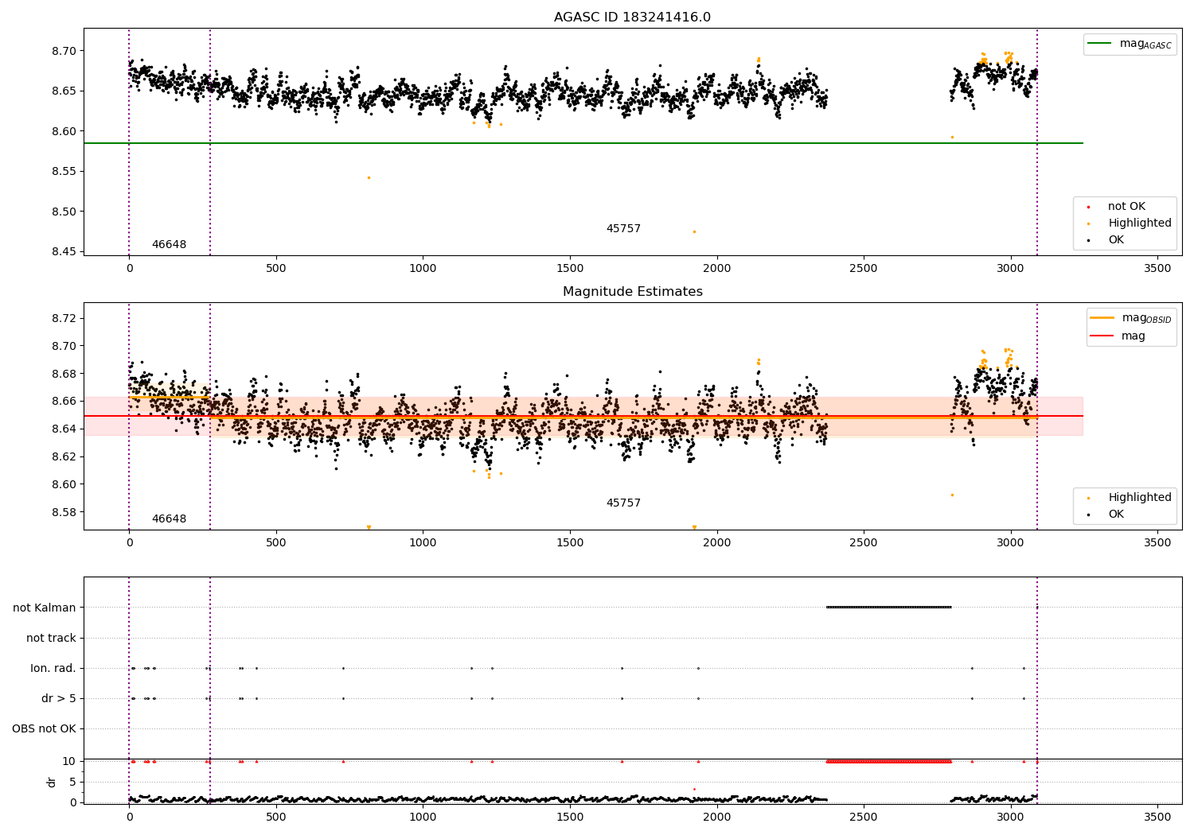
Task: Click the y-tick "8.72" on the middle plot
Action: tap(62, 319)
